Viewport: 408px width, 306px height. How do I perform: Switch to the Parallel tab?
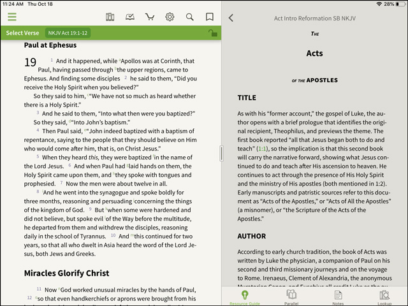[291, 298]
